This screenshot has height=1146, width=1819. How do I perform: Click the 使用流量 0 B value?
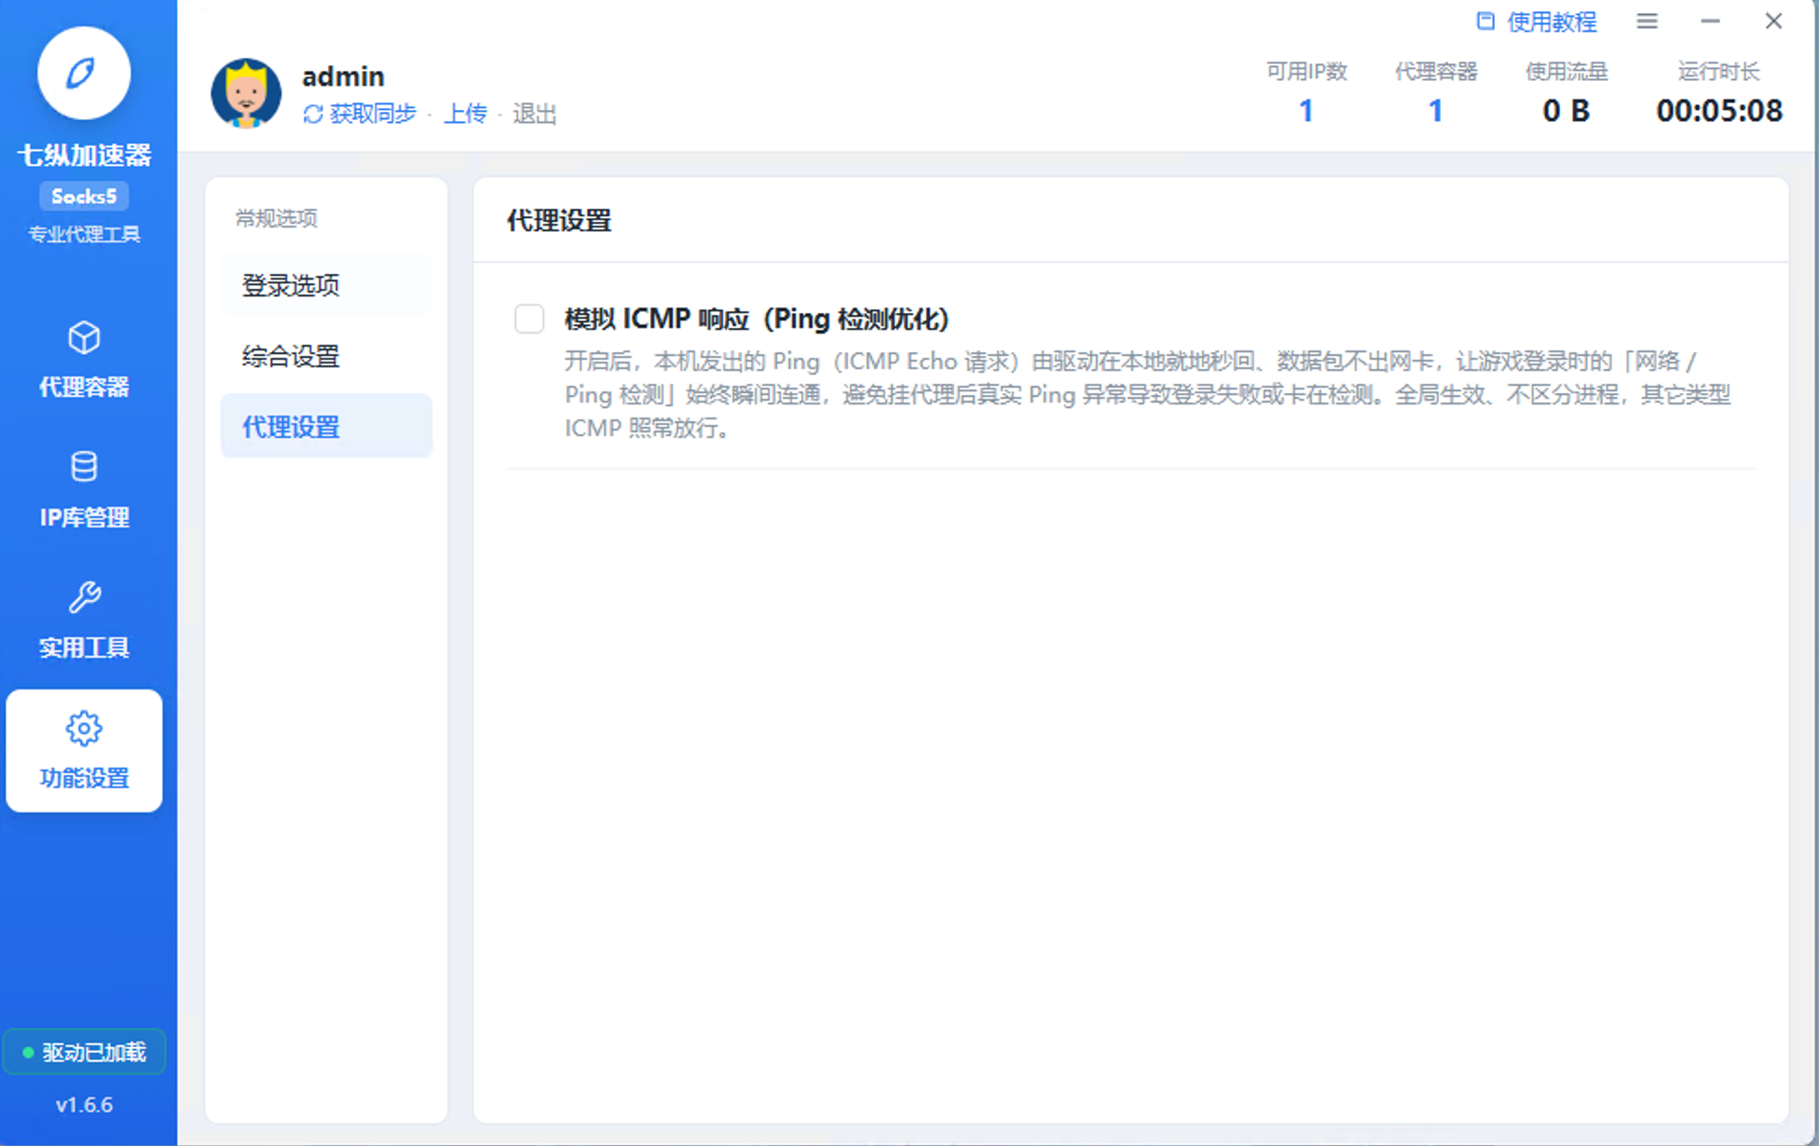pos(1566,111)
